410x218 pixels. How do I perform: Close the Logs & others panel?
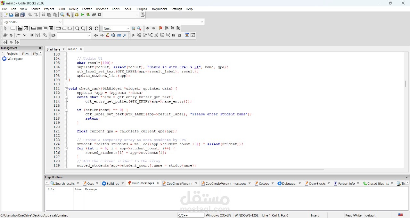click(407, 177)
